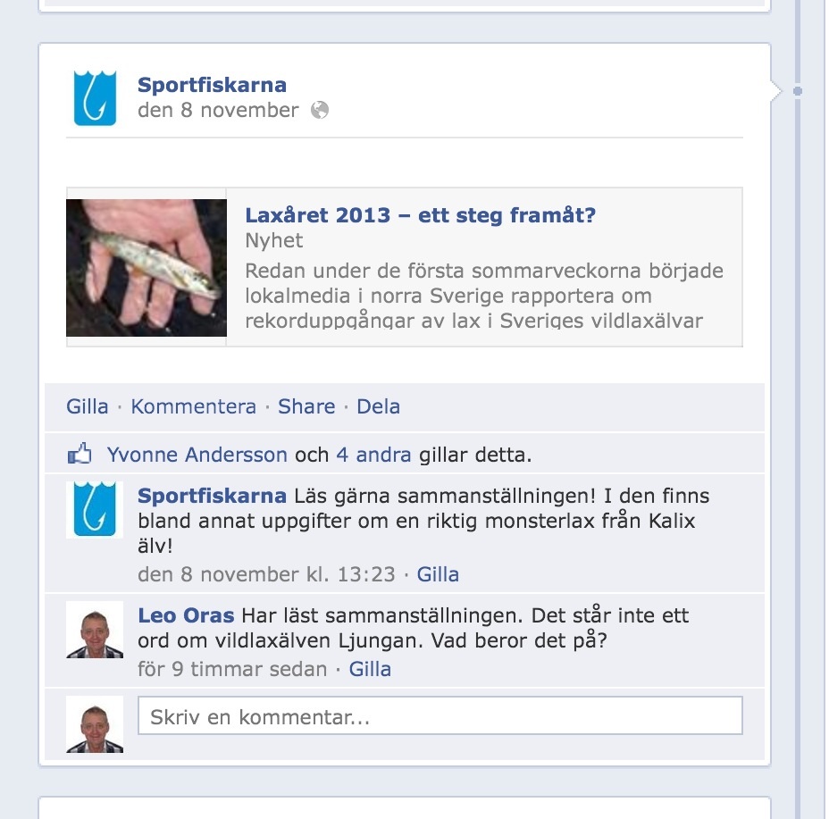Screen dimensions: 829x819
Task: Open the Sportfiskarna page name in the post header
Action: [x=212, y=85]
